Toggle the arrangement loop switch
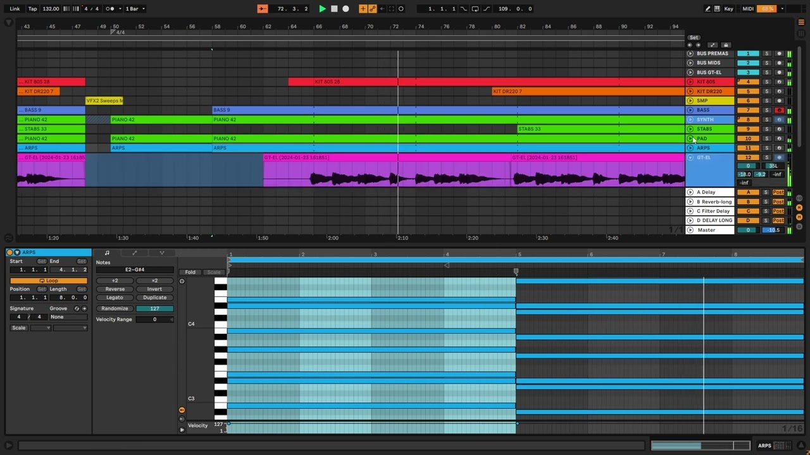The height and width of the screenshot is (455, 810). 475,9
